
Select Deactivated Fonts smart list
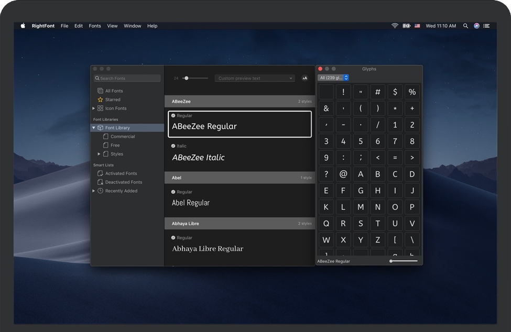123,182
